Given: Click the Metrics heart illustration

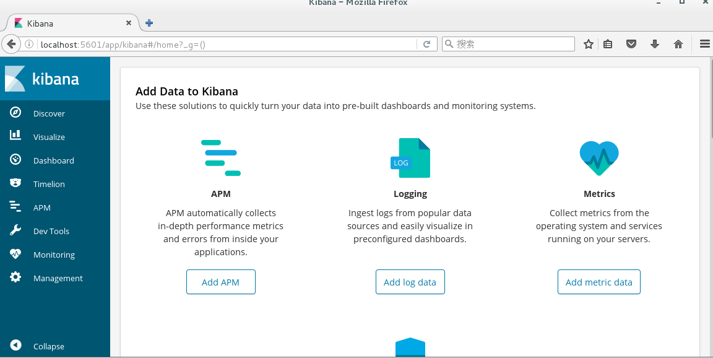Looking at the screenshot, I should (599, 159).
